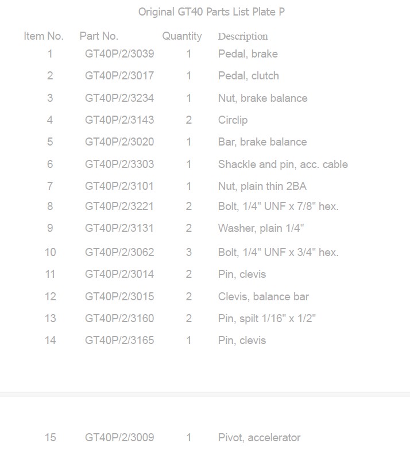This screenshot has height=451, width=410.
Task: Click the Washer, plain 1/4" description
Action: coord(261,228)
